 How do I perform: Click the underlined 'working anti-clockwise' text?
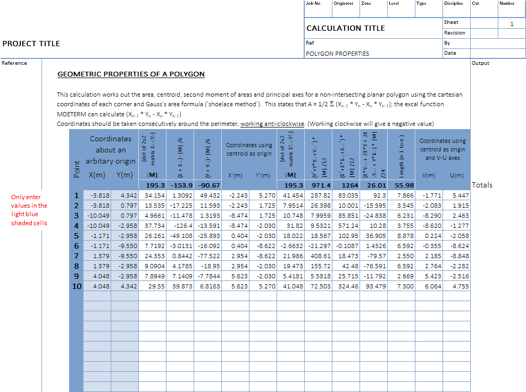(x=272, y=124)
